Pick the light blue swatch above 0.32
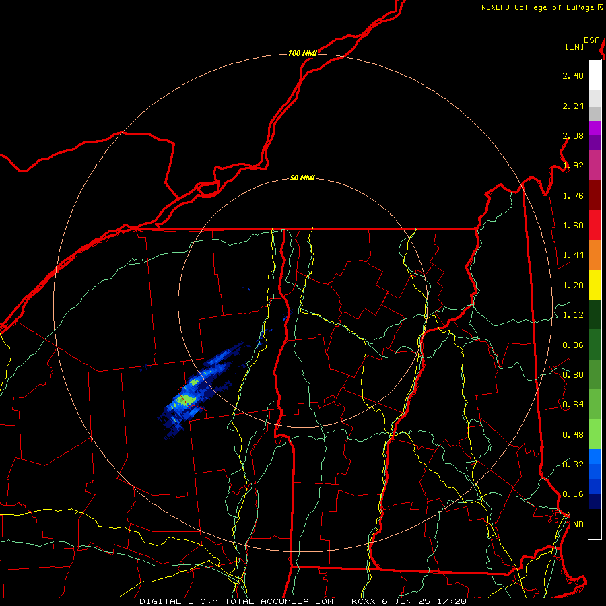606x606 pixels. coord(595,457)
